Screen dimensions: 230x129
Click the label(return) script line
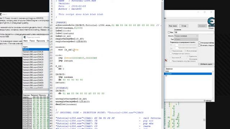click(x=65, y=33)
